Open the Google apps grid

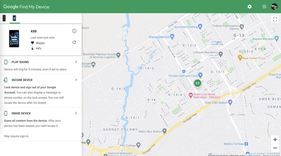[264, 7]
